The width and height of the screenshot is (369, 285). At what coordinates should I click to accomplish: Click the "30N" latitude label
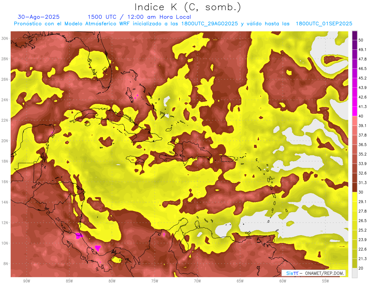click(x=5, y=38)
